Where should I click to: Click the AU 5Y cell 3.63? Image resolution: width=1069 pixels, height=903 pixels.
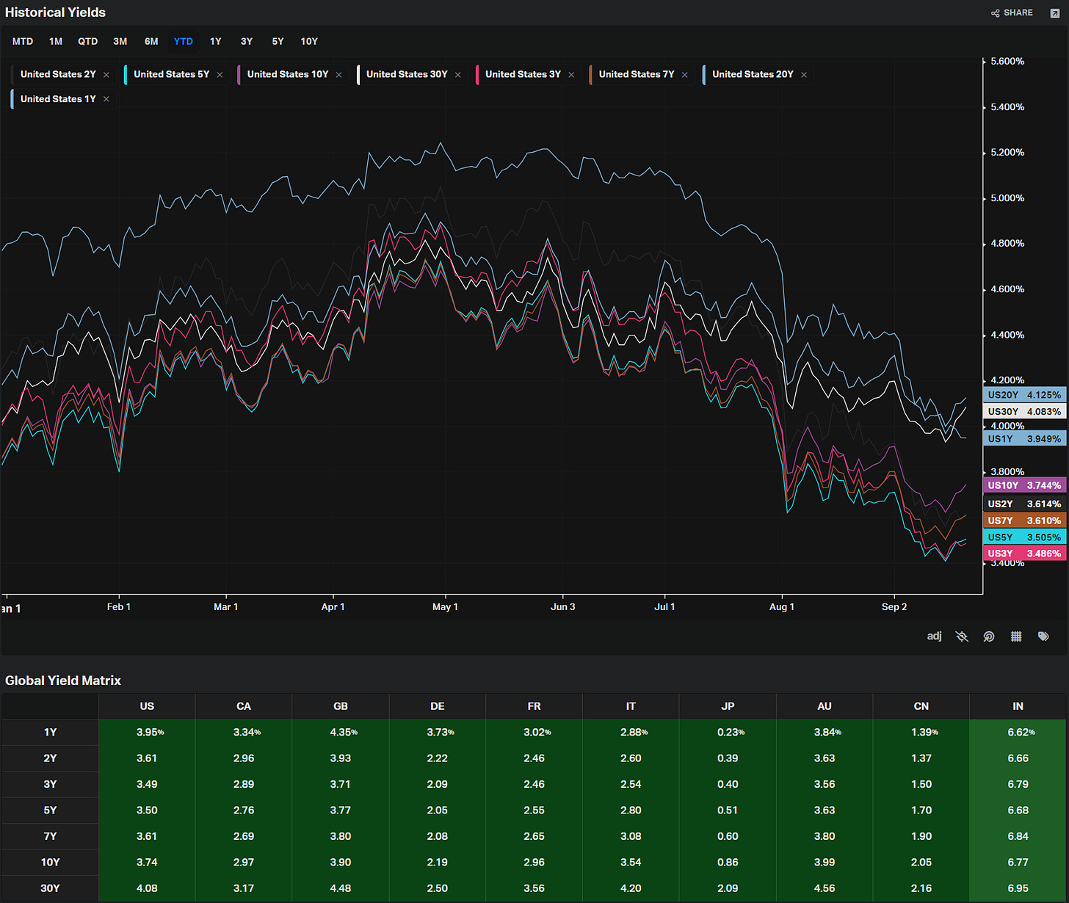pos(825,810)
